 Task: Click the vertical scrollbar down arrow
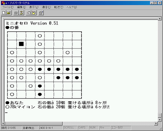(x=159, y=120)
